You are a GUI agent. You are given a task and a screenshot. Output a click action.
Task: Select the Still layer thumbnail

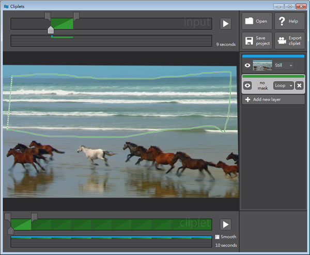click(262, 66)
